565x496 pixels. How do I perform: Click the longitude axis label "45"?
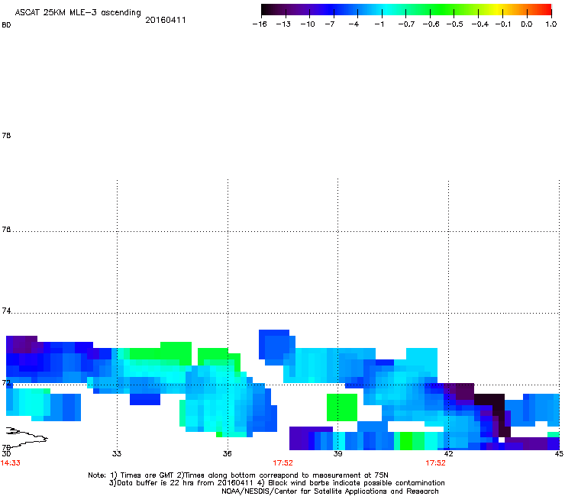(x=559, y=453)
